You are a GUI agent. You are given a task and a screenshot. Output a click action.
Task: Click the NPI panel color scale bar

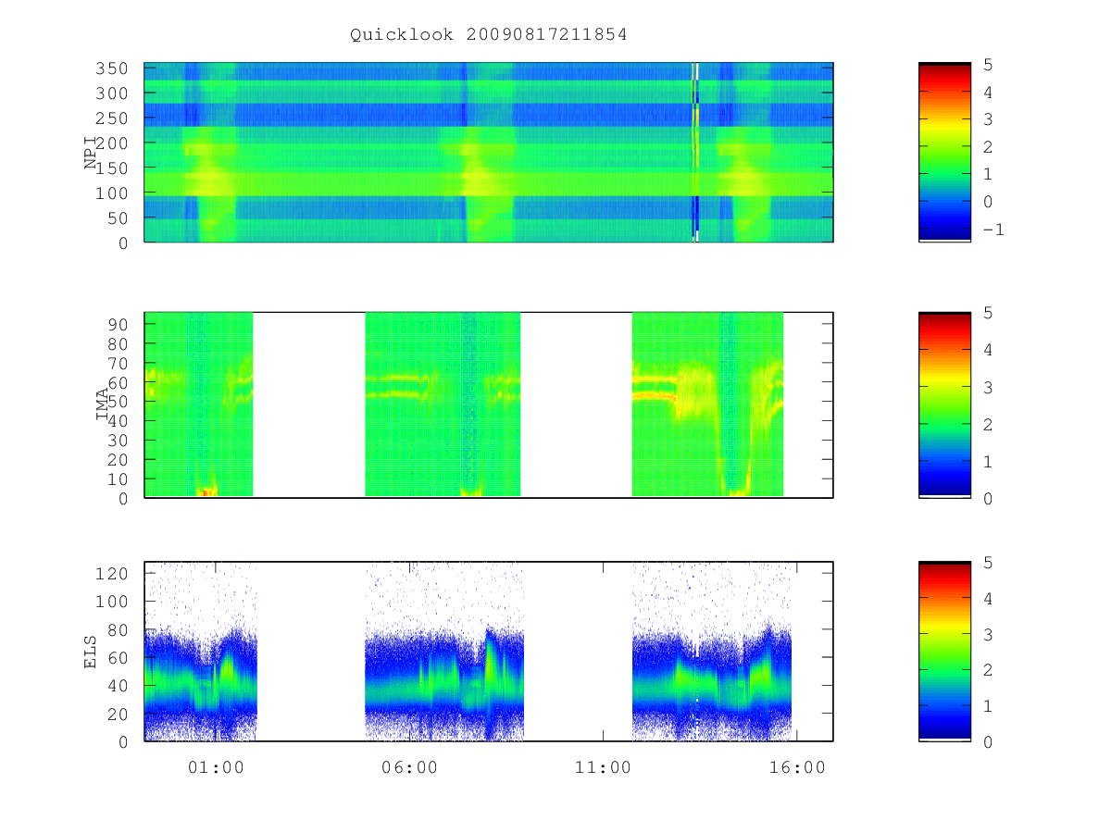[944, 152]
